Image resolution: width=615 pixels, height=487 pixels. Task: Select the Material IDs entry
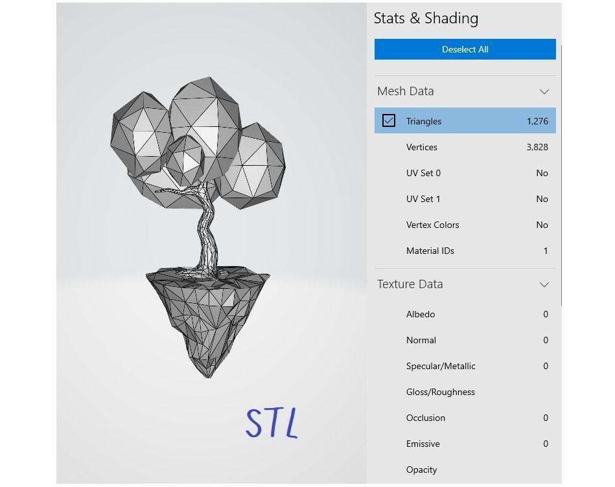(465, 251)
